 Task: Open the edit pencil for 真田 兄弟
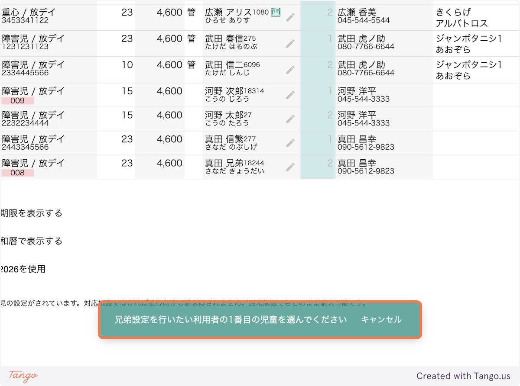[290, 167]
